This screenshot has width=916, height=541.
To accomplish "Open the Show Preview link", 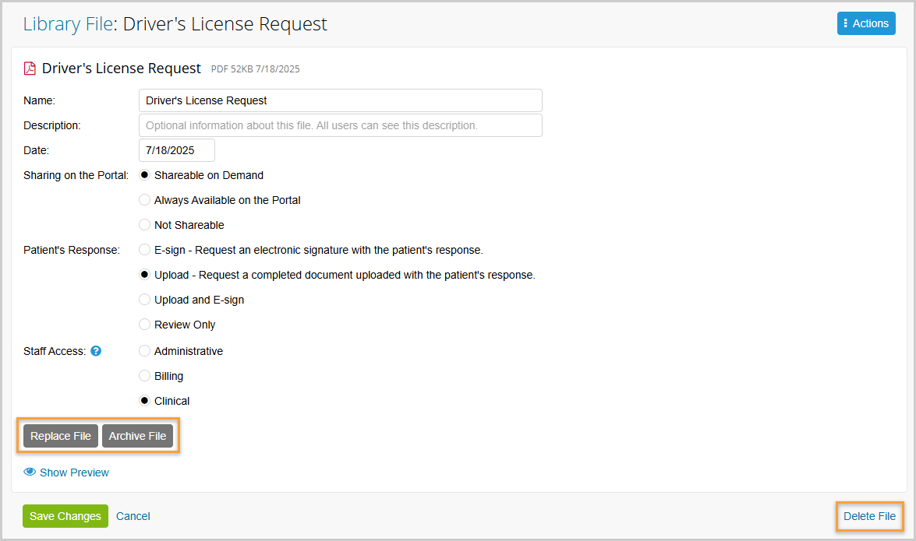I will tap(74, 472).
